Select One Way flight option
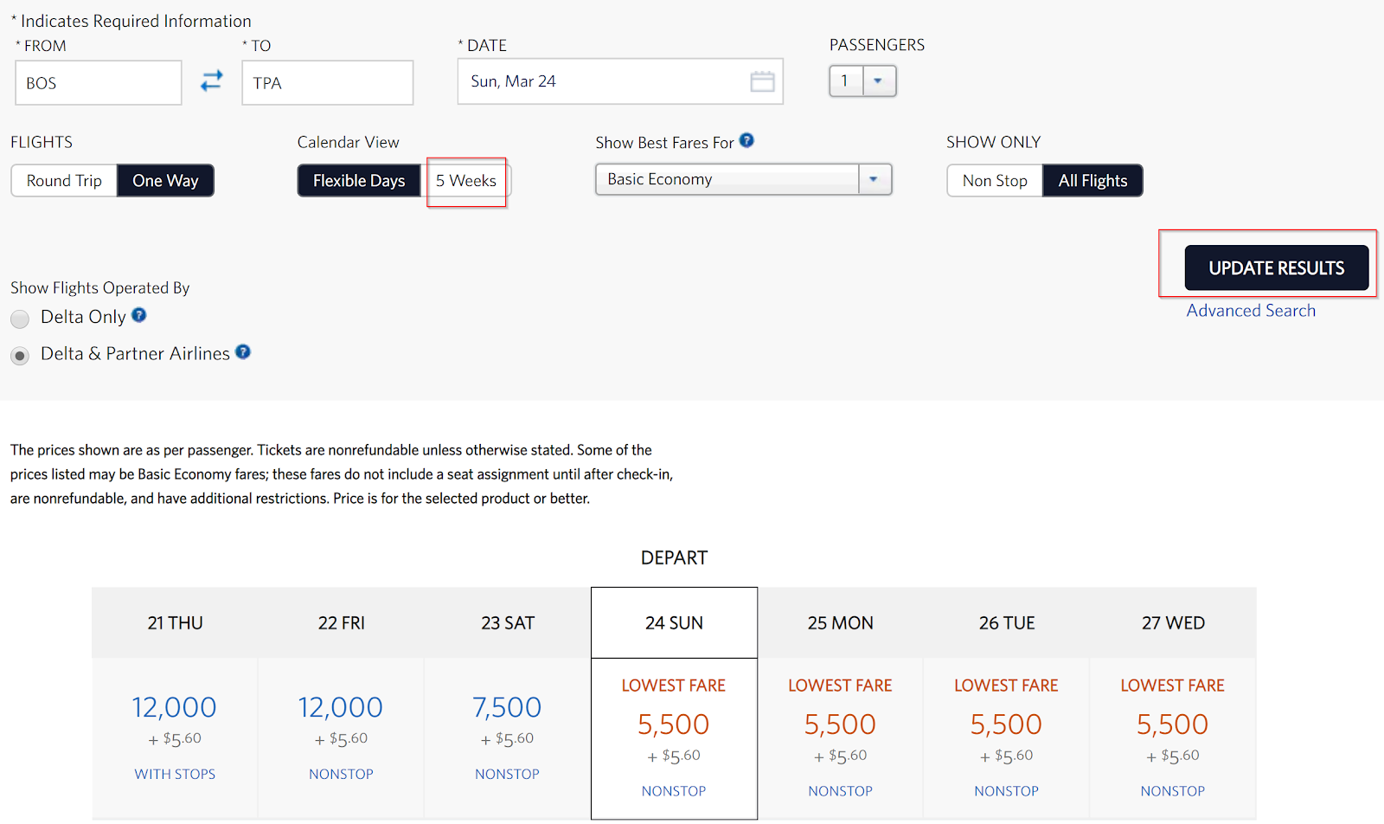 point(165,181)
